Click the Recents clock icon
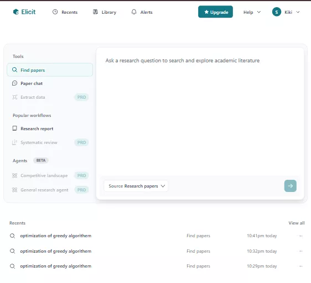 55,12
